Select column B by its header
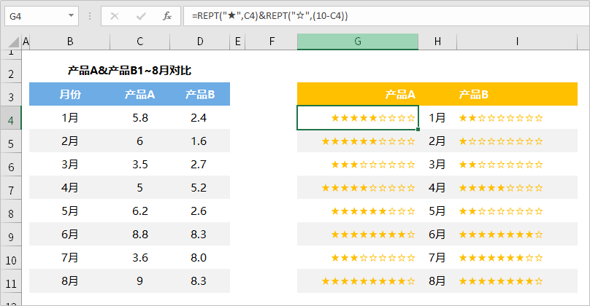 point(69,42)
